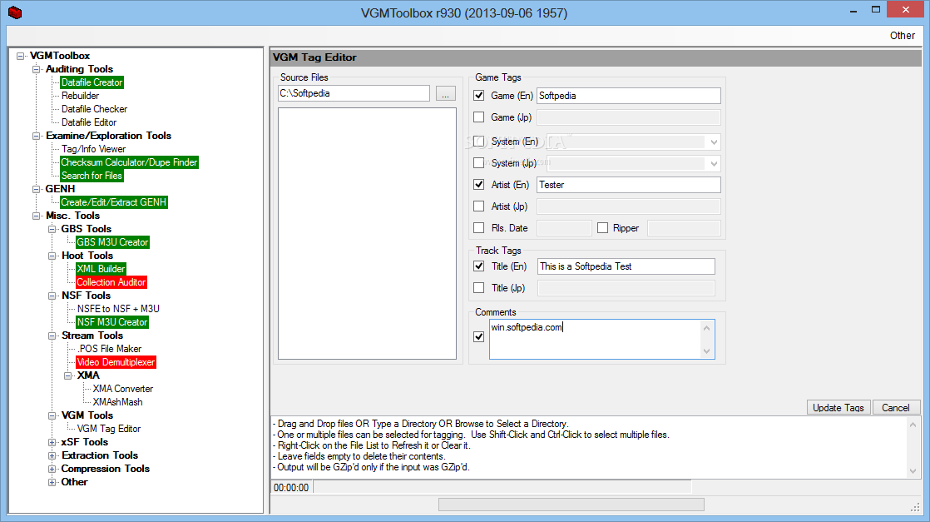Collapse the GENH branch

tap(36, 189)
